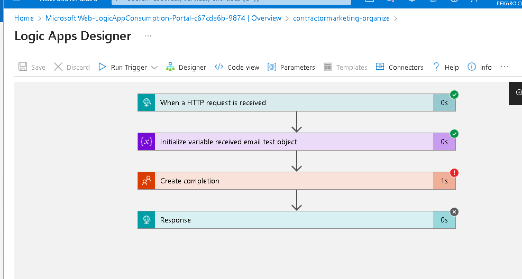Click the Save disk icon
This screenshot has height=279, width=522.
[23, 67]
